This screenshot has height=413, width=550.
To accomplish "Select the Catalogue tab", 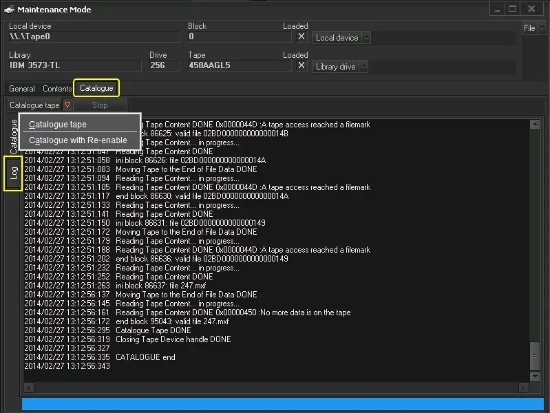I will pyautogui.click(x=96, y=88).
